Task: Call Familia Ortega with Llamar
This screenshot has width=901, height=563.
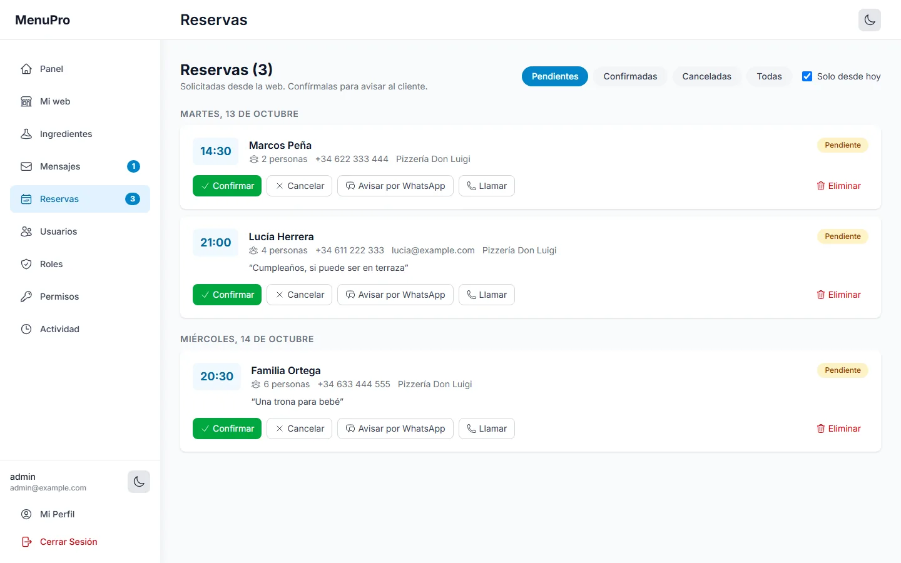Action: [487, 429]
